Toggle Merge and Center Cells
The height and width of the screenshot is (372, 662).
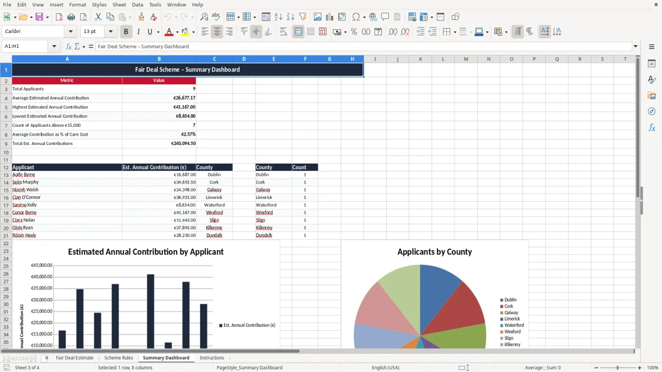pyautogui.click(x=298, y=32)
